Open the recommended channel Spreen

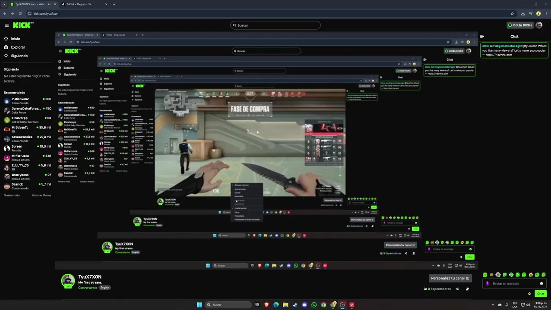(x=28, y=148)
